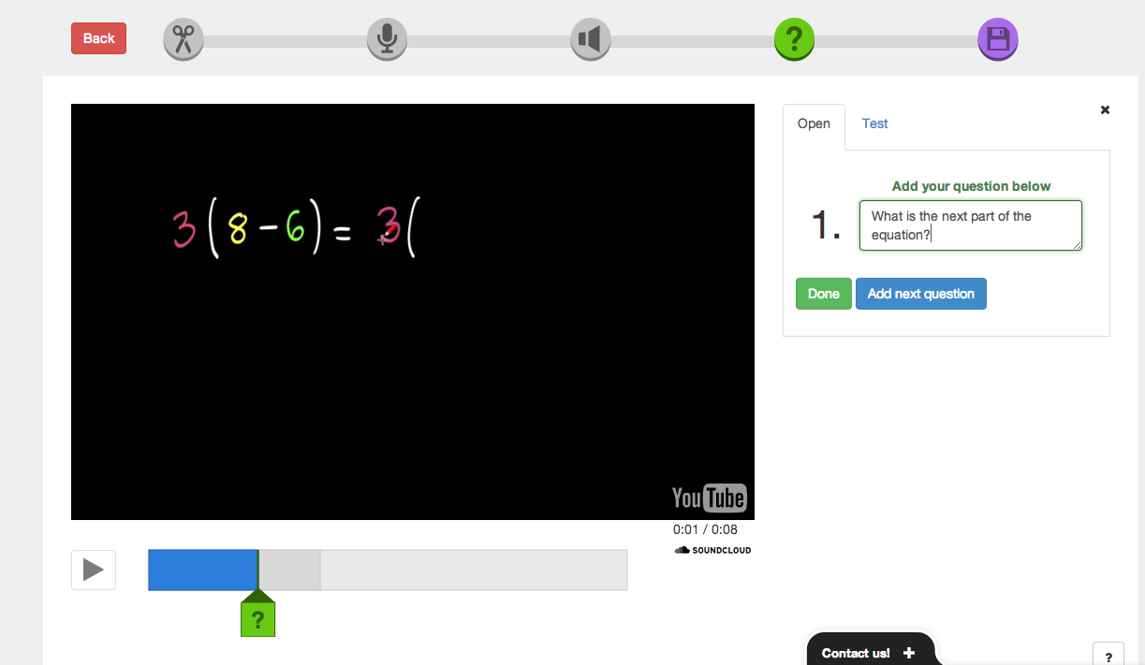Edit the question text field

[x=970, y=225]
